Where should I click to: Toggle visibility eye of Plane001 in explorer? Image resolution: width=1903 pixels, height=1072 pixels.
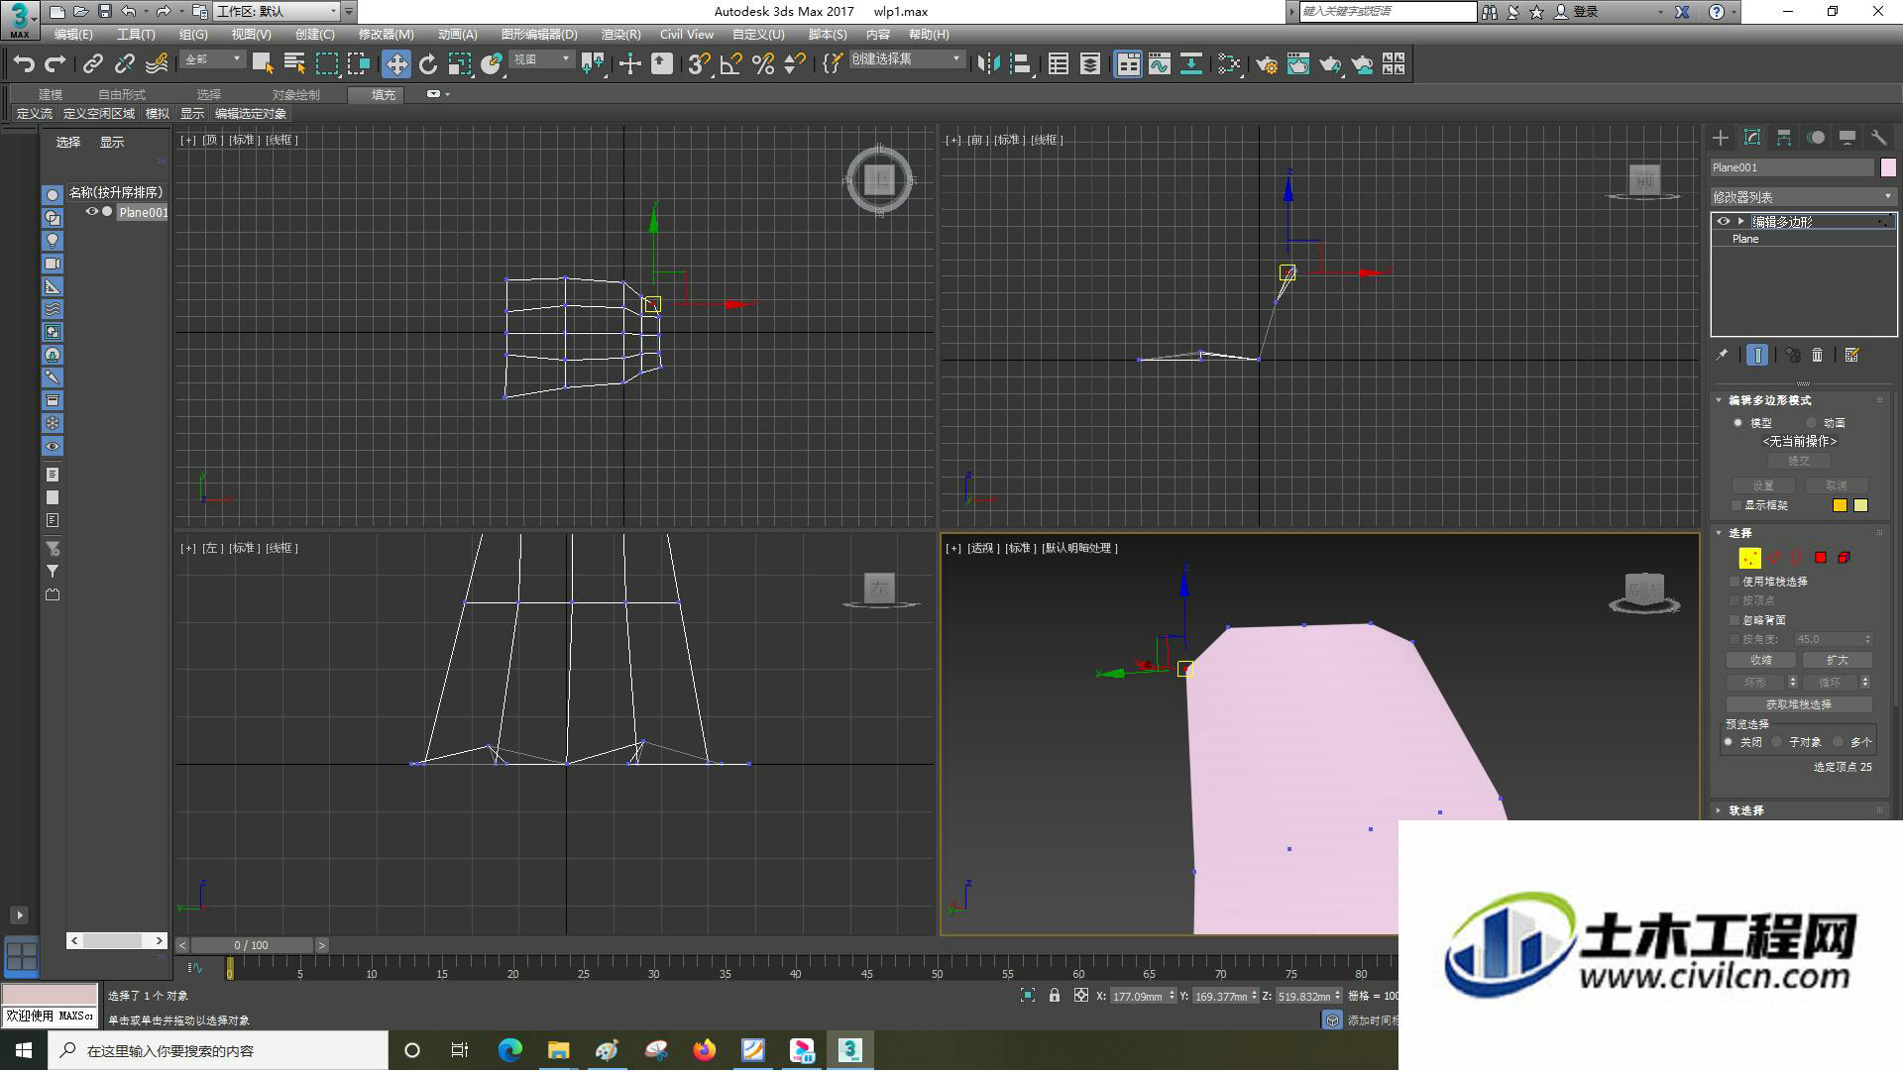(x=91, y=212)
